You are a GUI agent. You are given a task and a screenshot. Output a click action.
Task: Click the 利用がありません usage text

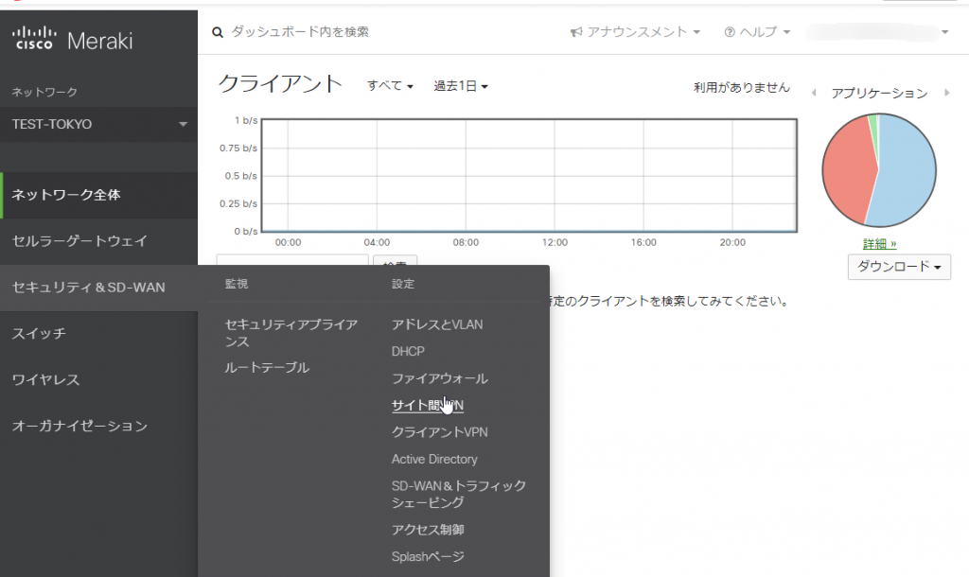click(x=742, y=88)
